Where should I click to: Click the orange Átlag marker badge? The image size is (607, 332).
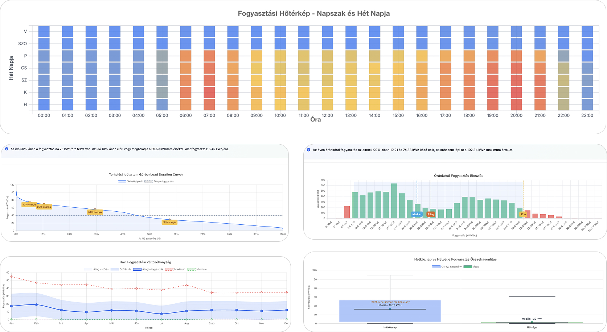point(431,214)
